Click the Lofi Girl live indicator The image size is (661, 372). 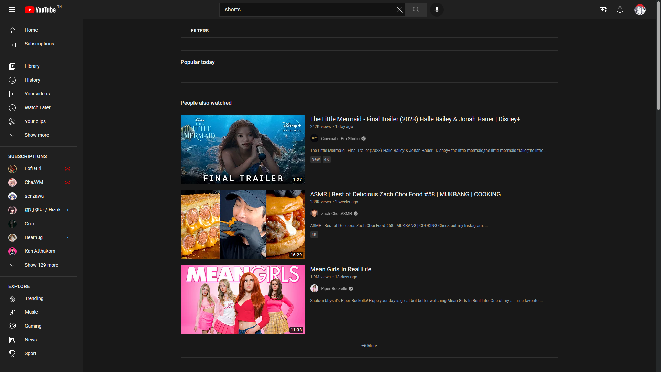click(x=67, y=169)
